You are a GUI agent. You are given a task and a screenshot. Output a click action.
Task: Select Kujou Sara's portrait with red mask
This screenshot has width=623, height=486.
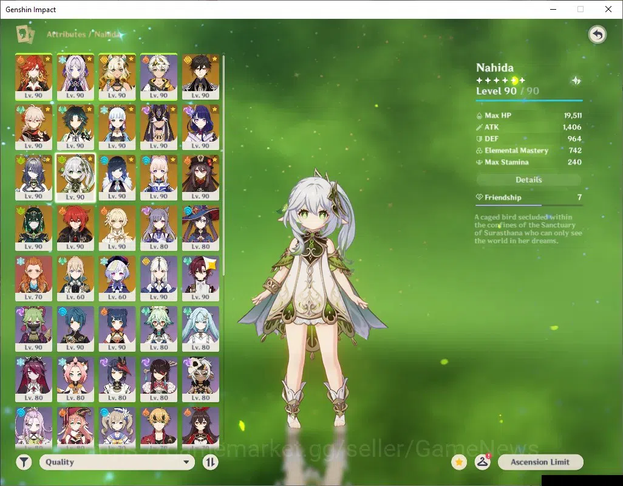click(117, 380)
